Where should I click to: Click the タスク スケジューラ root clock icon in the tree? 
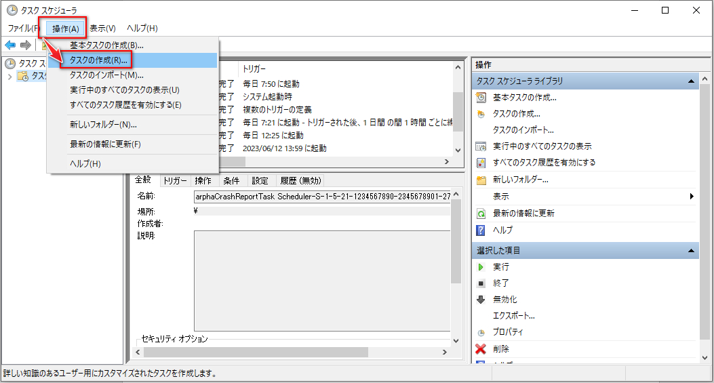[x=10, y=64]
